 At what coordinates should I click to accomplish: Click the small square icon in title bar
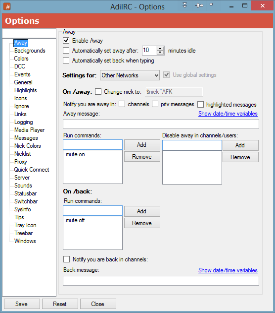[211, 4]
